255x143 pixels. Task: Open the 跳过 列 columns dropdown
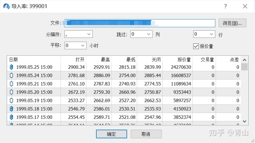(141, 34)
